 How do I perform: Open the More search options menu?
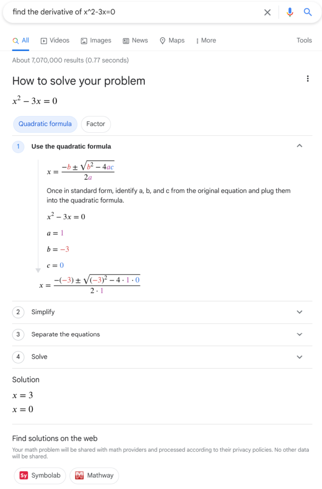pyautogui.click(x=206, y=41)
